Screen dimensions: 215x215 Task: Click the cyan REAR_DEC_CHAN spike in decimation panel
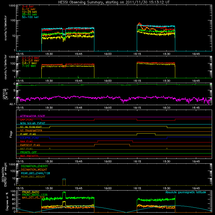(x=64, y=179)
